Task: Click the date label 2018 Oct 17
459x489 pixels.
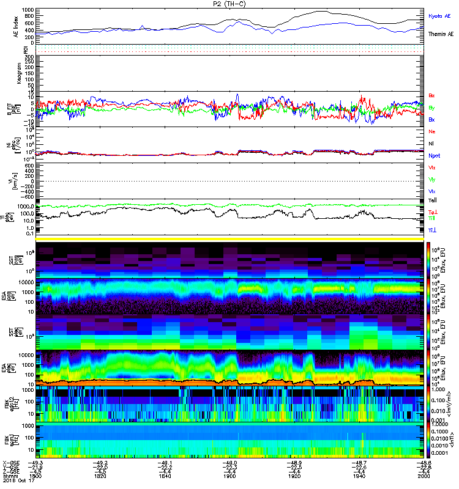Action: [x=19, y=480]
